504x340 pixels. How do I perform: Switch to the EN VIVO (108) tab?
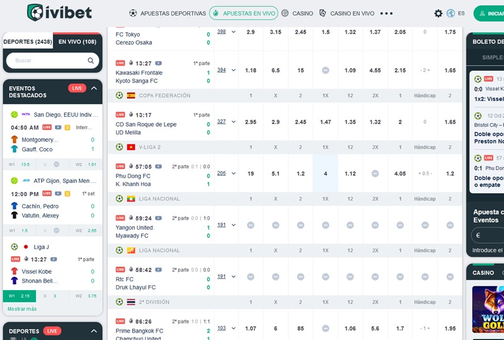click(77, 42)
